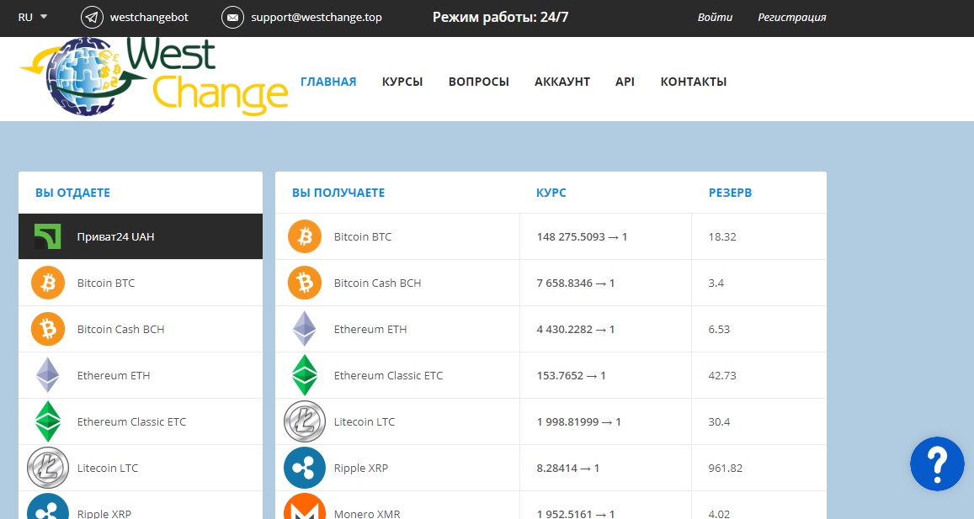This screenshot has height=519, width=974.
Task: Click the email envelope icon
Action: (x=232, y=18)
